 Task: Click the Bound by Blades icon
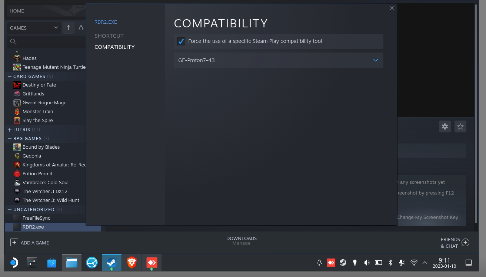click(x=17, y=147)
